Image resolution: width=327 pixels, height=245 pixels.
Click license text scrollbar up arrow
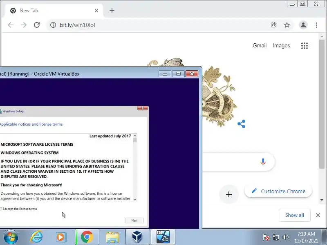pyautogui.click(x=135, y=136)
